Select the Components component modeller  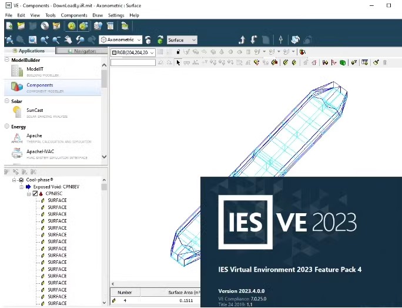coord(52,87)
